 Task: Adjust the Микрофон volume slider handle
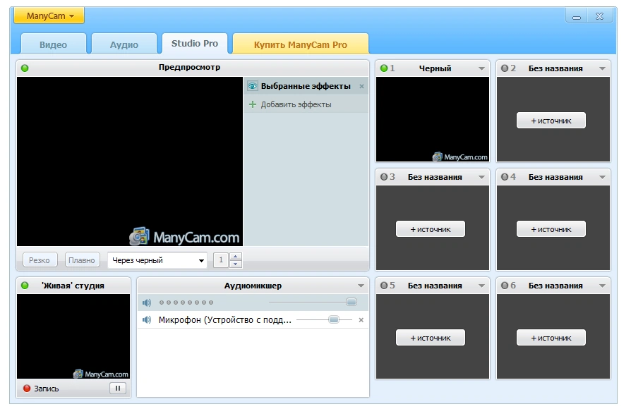click(334, 319)
